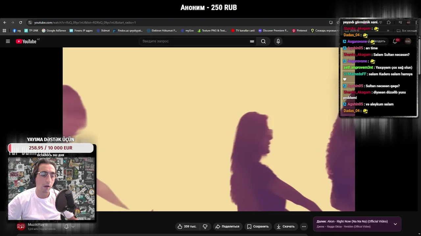Bookmark this page with star icon
This screenshot has width=421, height=236.
coord(338,22)
